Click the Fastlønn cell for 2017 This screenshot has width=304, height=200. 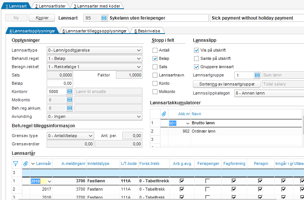pyautogui.click(x=103, y=189)
